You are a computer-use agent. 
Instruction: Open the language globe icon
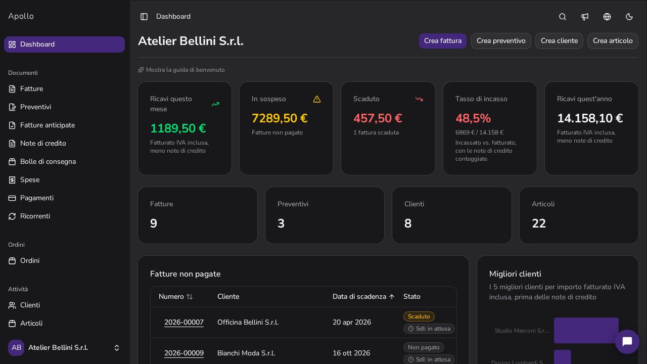[x=607, y=17]
